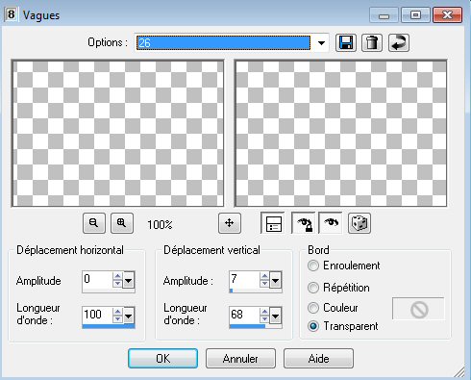Open horizontal Amplitude slider dropdown

(128, 281)
